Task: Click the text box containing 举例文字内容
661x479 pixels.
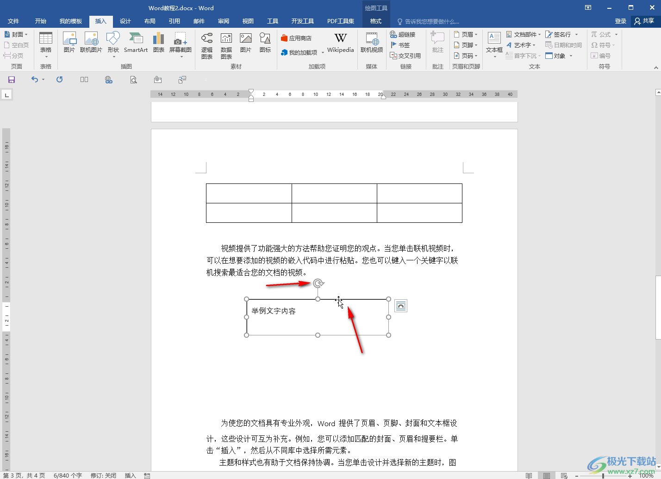Action: click(318, 317)
